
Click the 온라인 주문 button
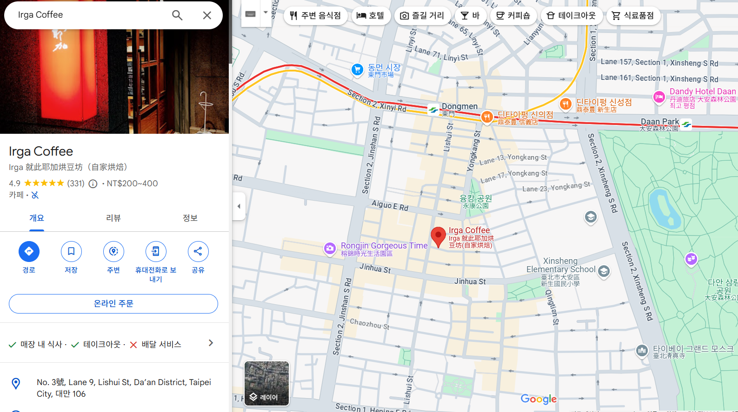(x=113, y=304)
